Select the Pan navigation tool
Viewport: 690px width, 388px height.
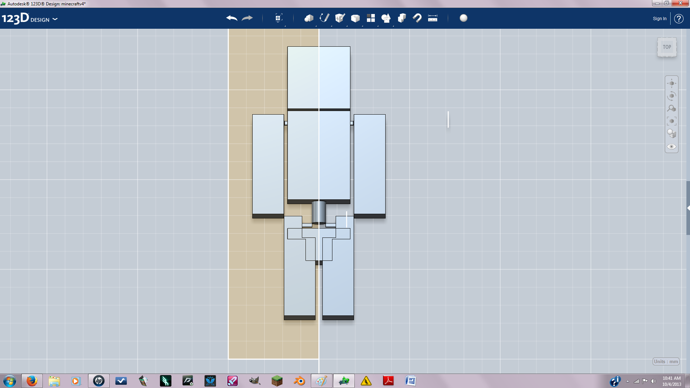(x=671, y=83)
